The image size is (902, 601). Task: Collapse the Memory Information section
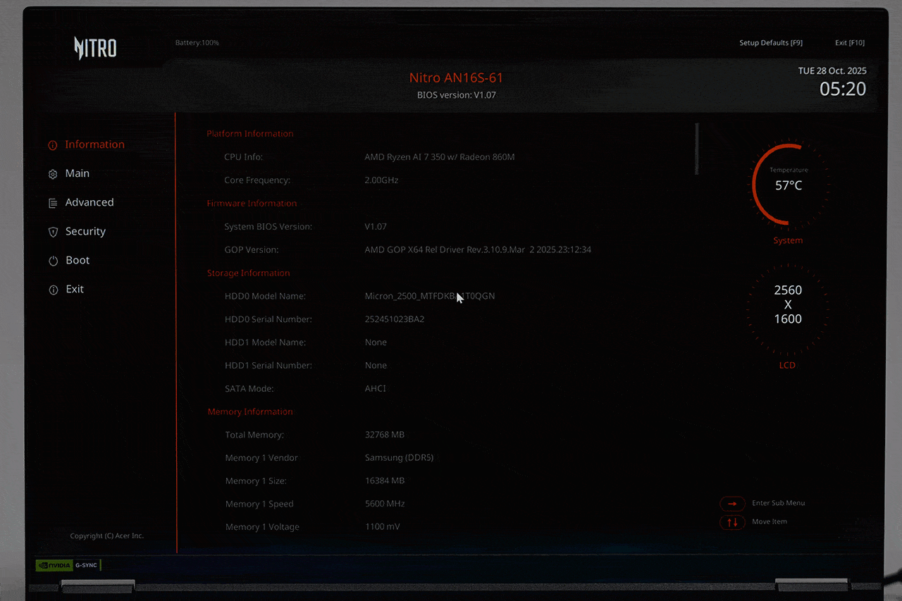(x=249, y=411)
